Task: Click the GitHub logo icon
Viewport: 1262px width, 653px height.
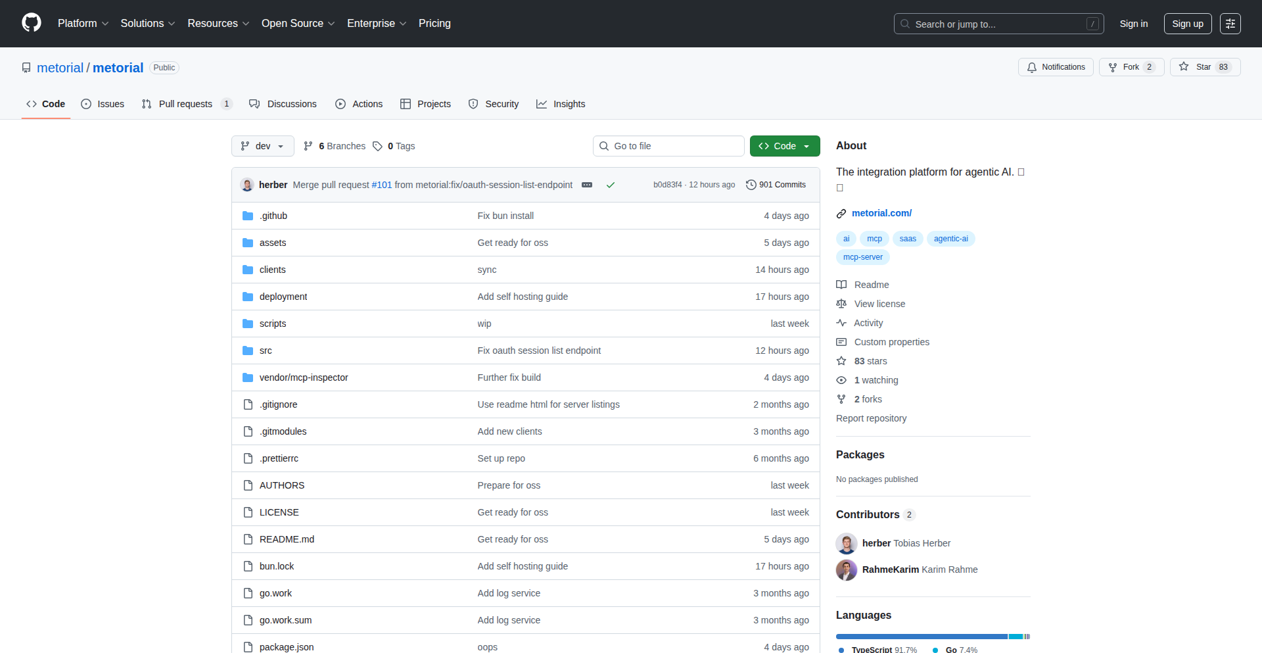Action: coord(32,23)
